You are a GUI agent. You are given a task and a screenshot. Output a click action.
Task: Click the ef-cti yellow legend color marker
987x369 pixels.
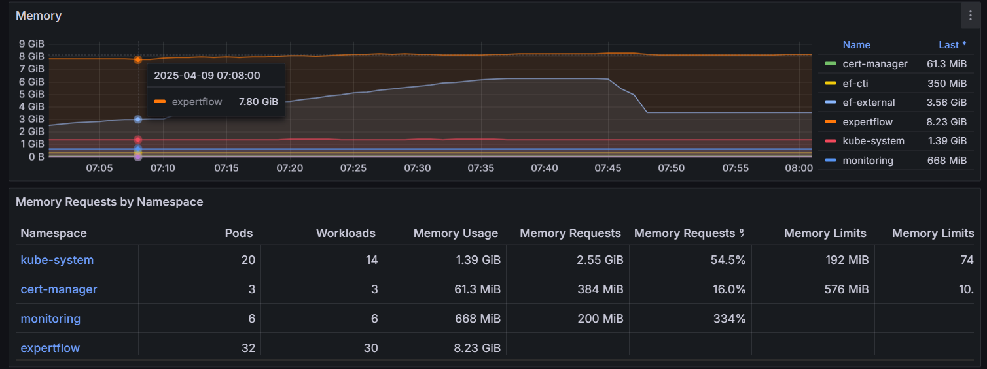point(831,84)
